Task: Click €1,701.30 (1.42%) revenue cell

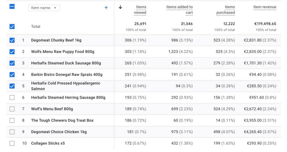Action: (x=260, y=63)
